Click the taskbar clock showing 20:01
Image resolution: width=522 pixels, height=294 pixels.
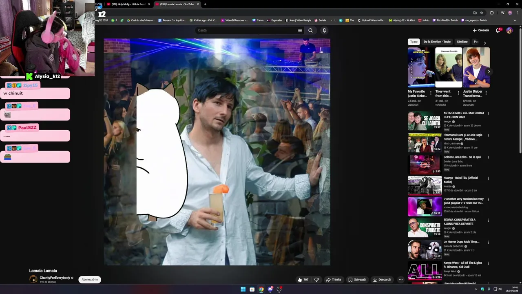click(x=511, y=289)
